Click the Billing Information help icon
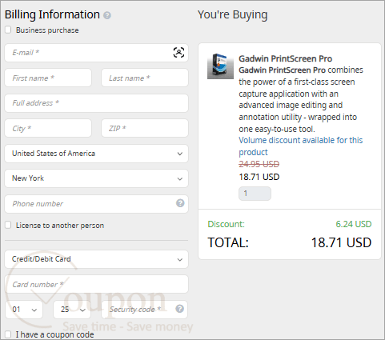The height and width of the screenshot is (340, 385). point(107,15)
